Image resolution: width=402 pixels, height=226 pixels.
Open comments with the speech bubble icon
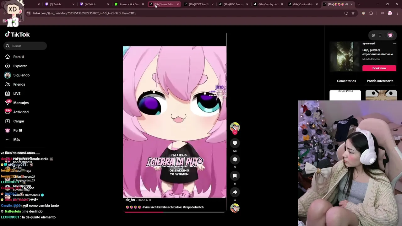(235, 159)
